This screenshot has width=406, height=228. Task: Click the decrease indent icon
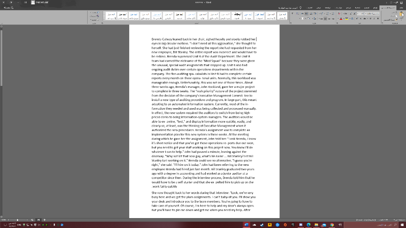pyautogui.click(x=315, y=14)
